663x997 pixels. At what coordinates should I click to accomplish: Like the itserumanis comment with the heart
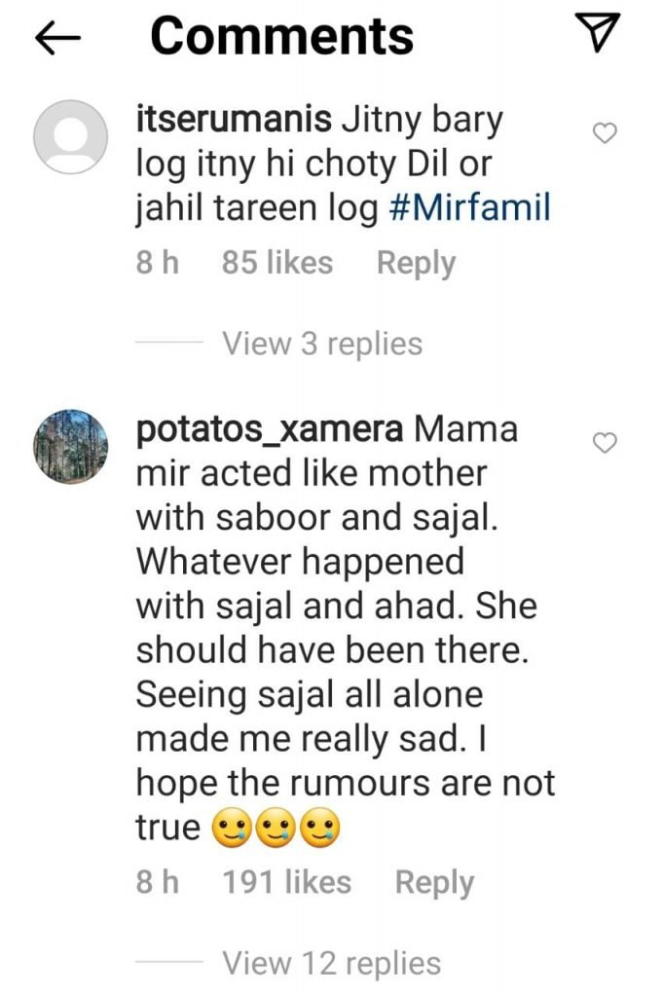606,134
